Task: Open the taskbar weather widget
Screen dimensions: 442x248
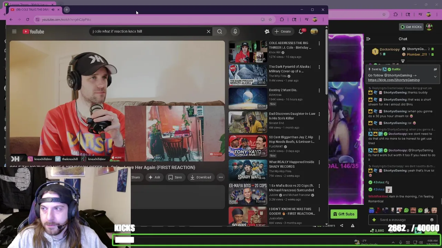Action: pos(366,242)
